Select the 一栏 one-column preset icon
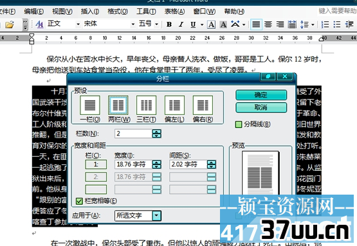 click(90, 105)
